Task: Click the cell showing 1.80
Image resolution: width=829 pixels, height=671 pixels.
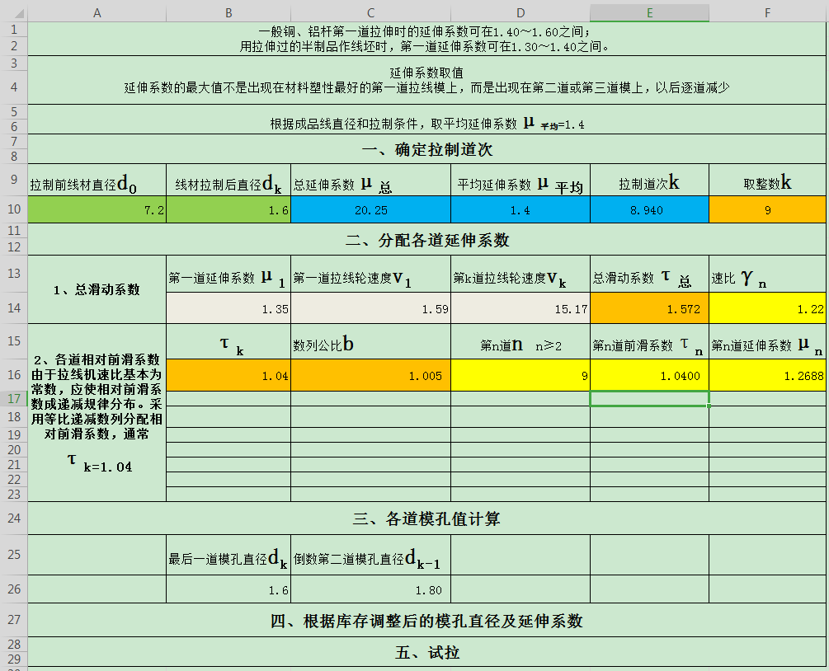Action: click(370, 589)
